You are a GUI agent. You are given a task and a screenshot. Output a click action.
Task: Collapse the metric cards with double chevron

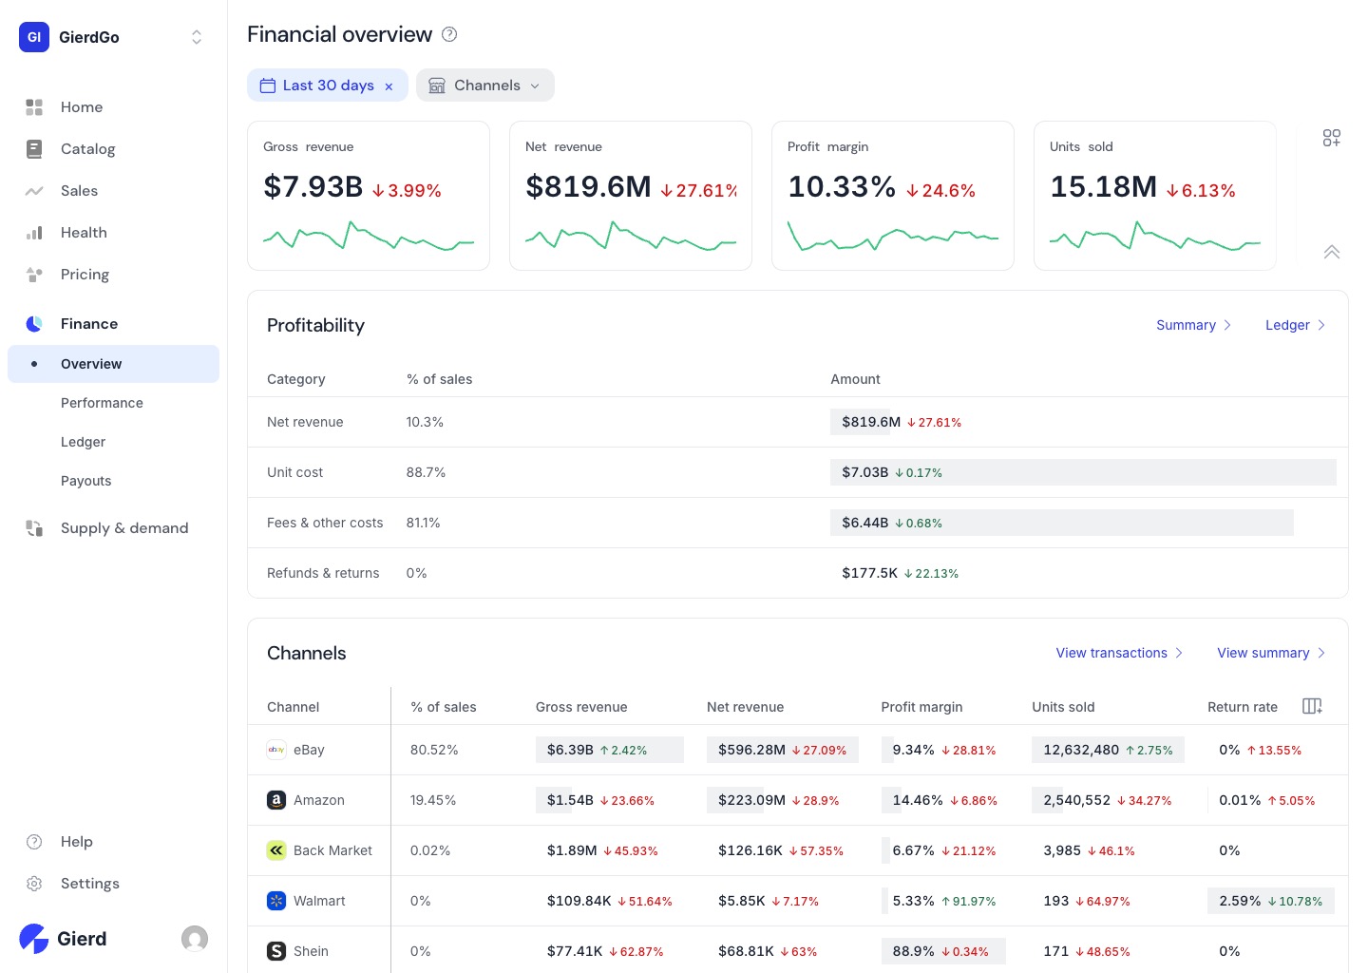point(1332,252)
